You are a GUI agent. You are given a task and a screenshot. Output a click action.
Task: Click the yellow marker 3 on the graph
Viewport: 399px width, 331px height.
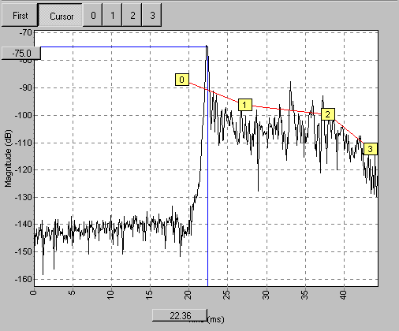(371, 149)
